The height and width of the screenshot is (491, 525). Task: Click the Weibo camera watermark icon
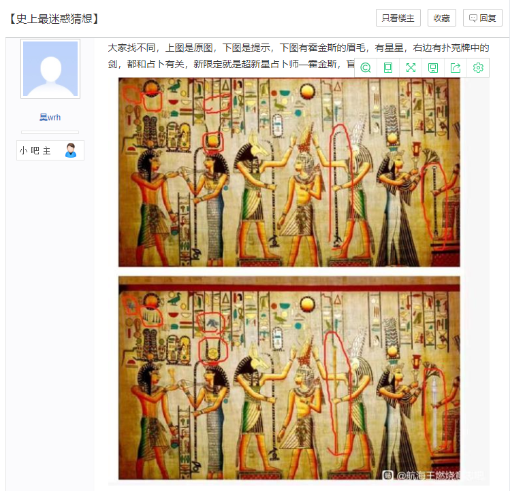[x=387, y=475]
